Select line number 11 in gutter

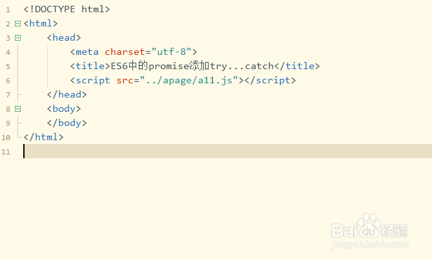coord(6,152)
